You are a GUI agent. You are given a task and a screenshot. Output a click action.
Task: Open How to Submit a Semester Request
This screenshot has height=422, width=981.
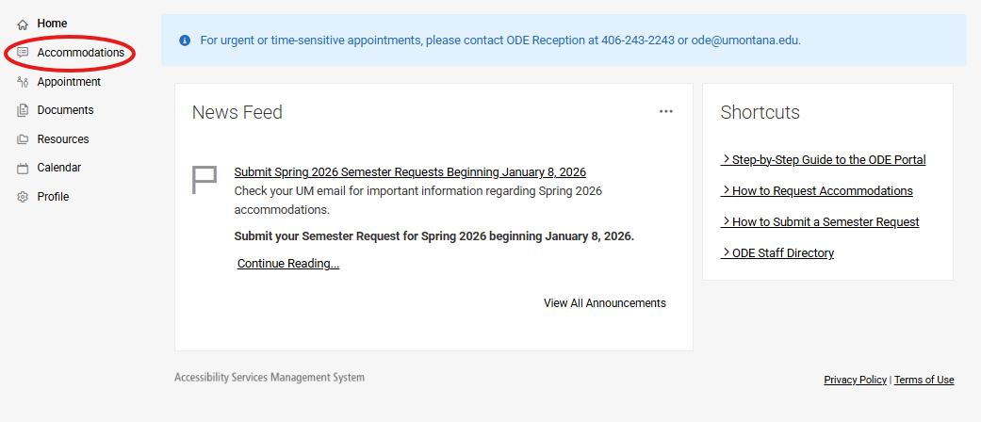(820, 222)
